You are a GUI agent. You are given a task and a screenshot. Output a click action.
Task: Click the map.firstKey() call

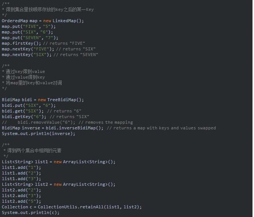pyautogui.click(x=21, y=43)
